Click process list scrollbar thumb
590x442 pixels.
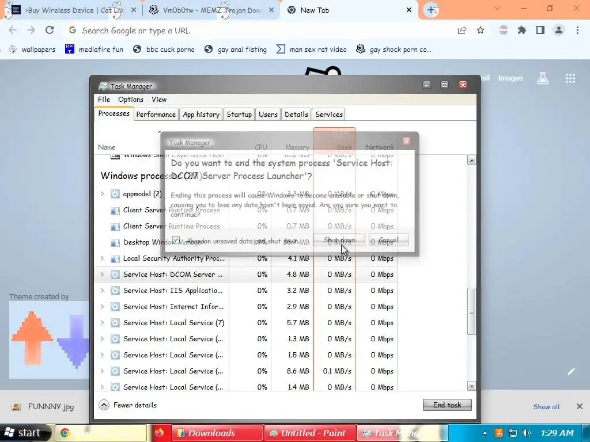(x=471, y=311)
